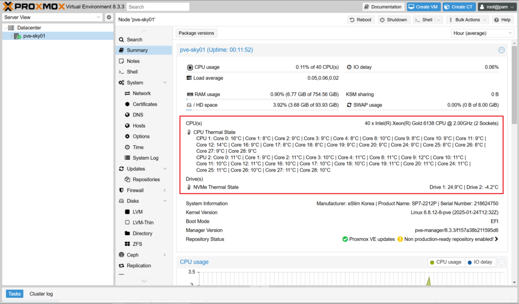Expand the Shell button's arrow menu

tap(438, 20)
